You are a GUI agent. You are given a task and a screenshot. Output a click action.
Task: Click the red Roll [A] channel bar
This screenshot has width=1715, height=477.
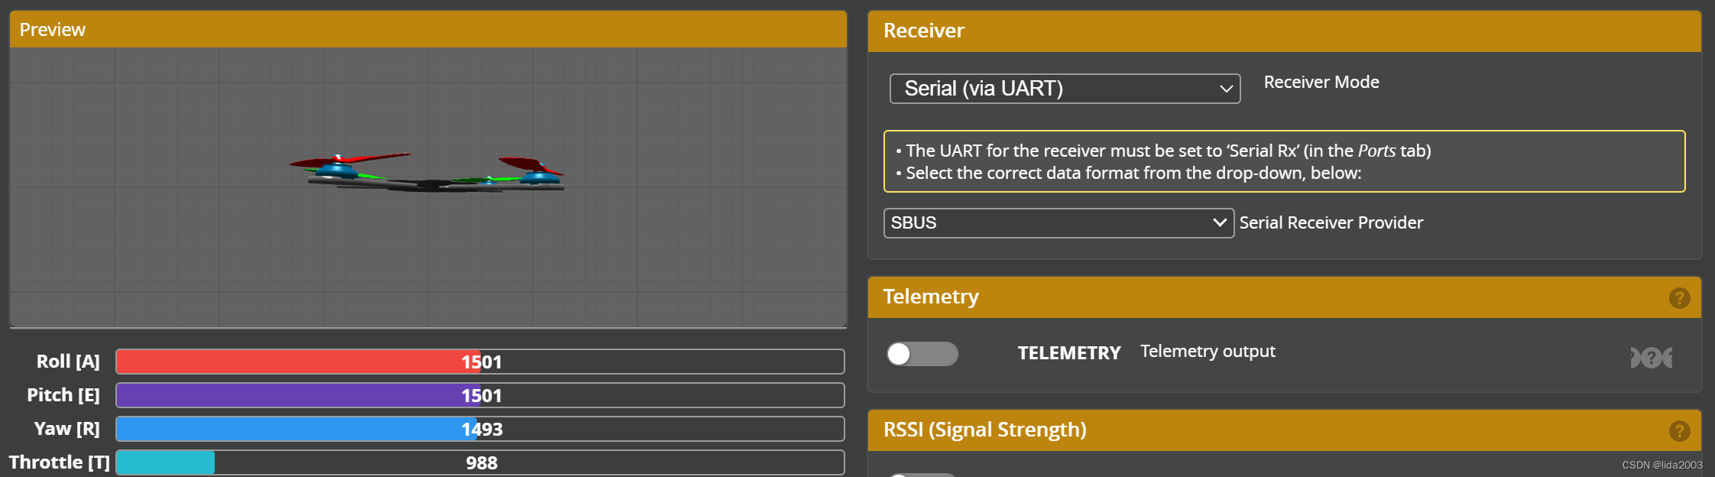(x=298, y=362)
